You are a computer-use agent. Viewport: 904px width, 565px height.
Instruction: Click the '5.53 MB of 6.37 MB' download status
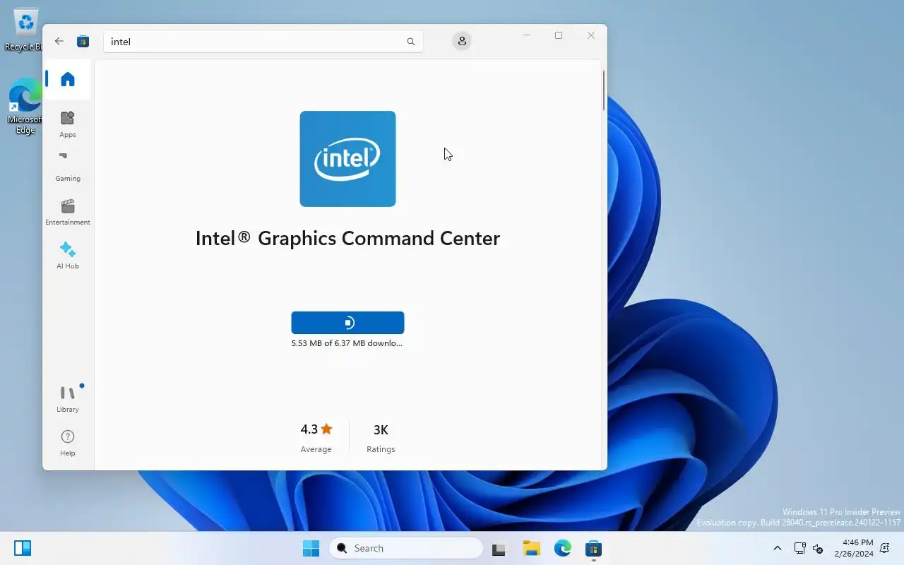click(347, 343)
